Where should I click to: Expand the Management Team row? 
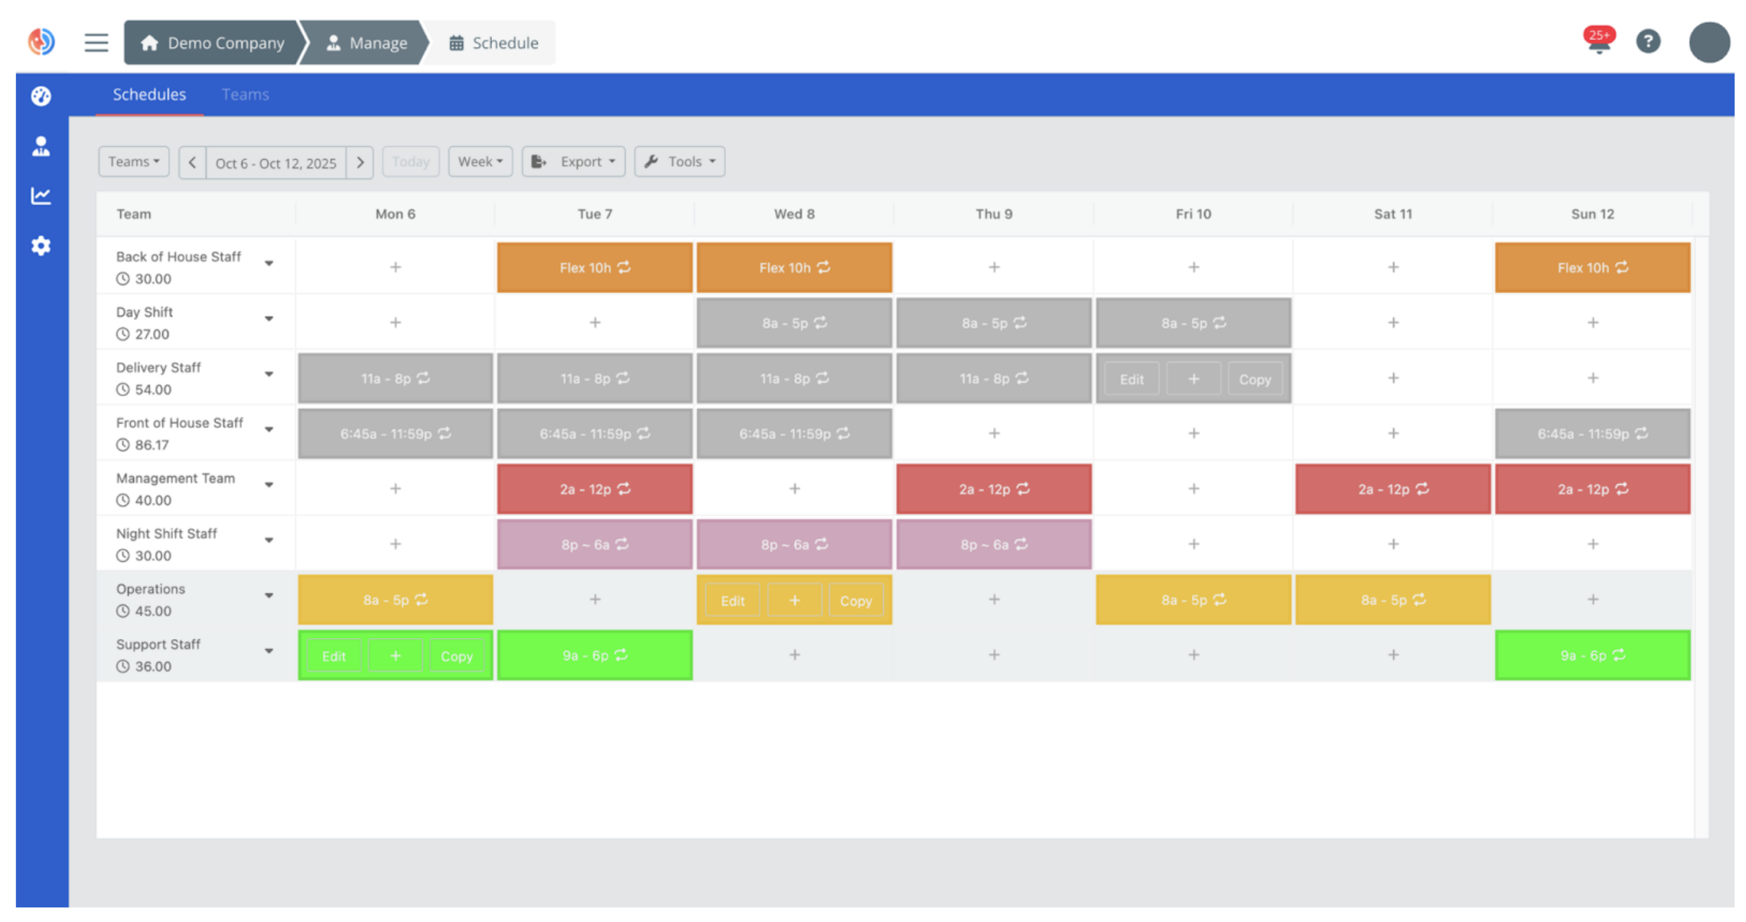(269, 485)
